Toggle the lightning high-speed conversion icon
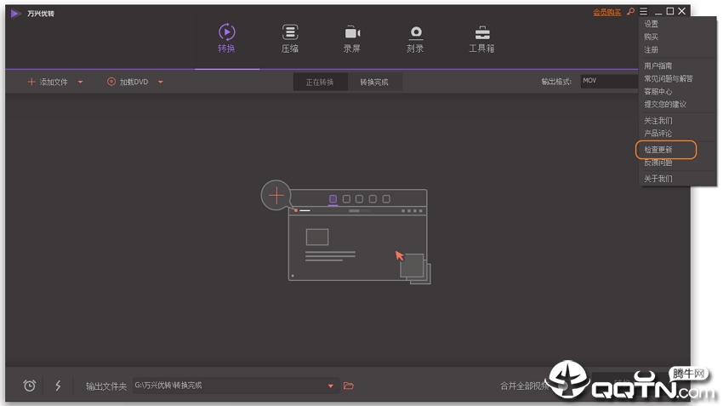Screen dimensions: 723x406 click(x=58, y=386)
